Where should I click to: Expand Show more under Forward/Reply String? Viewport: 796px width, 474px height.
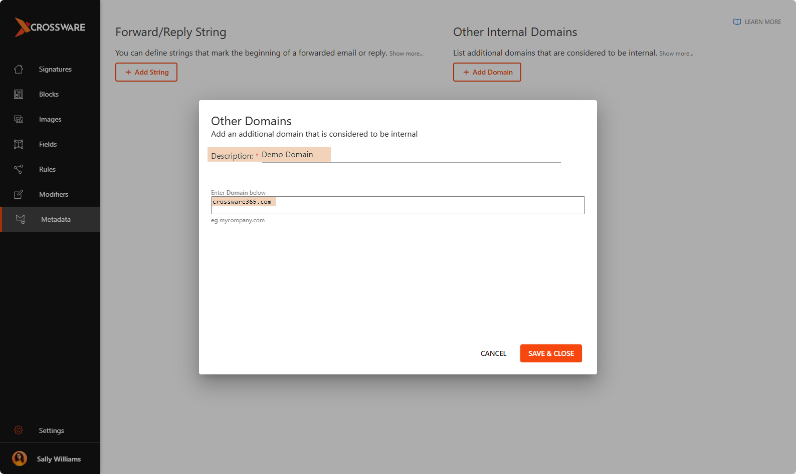tap(406, 54)
